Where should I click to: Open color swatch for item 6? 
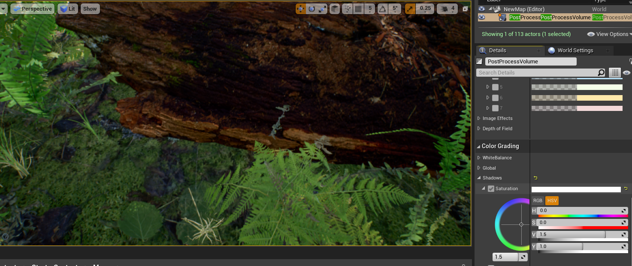click(x=577, y=98)
